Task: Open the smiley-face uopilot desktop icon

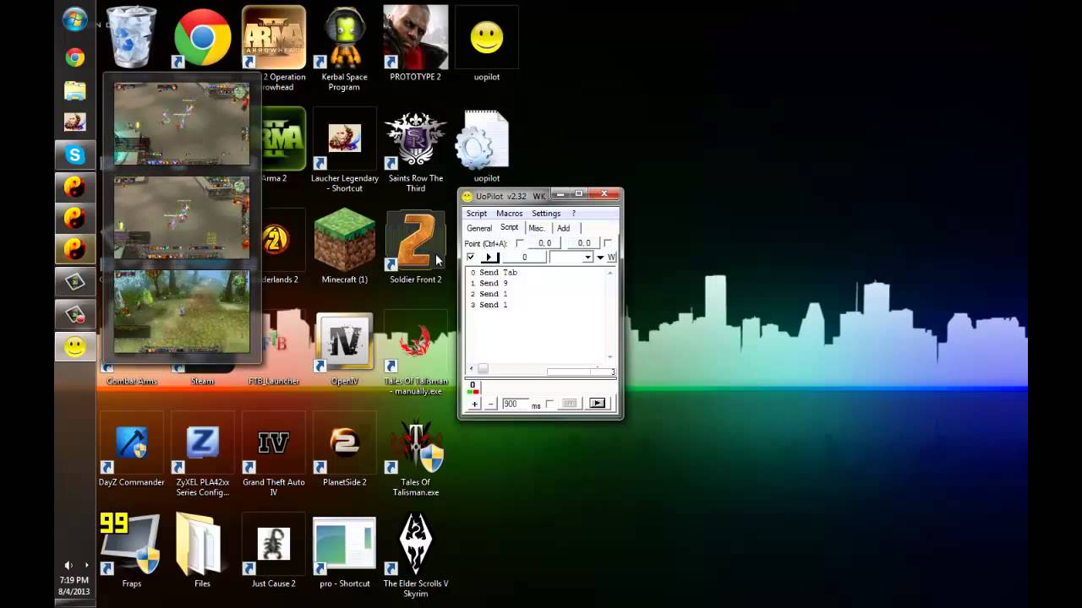Action: point(486,44)
